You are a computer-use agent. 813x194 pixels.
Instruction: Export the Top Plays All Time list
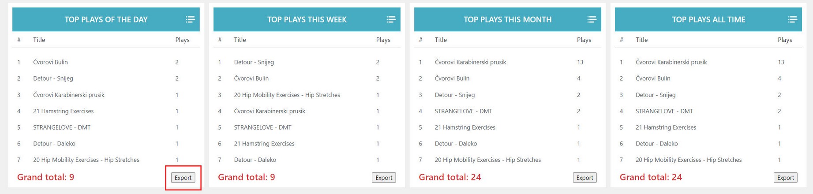tap(785, 178)
